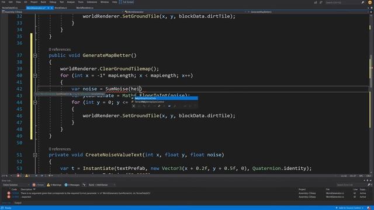This screenshot has width=374, height=210.
Task: Open the GenerateMapBetter member dropdown
Action: pyautogui.click(x=308, y=12)
